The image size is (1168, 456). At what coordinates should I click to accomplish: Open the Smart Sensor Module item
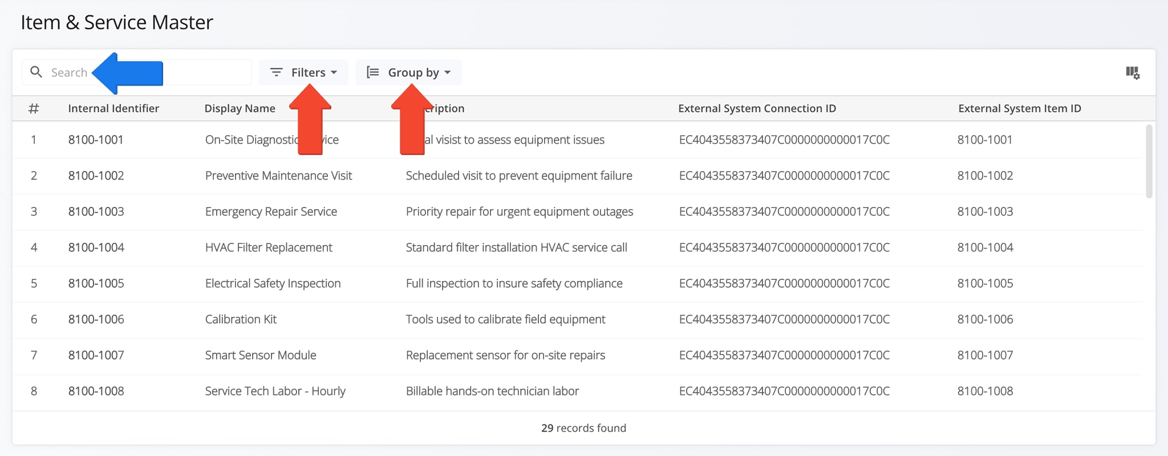[261, 355]
